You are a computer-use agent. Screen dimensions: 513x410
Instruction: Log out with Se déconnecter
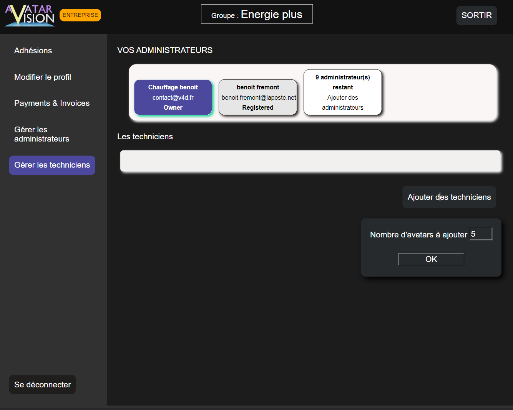coord(42,384)
